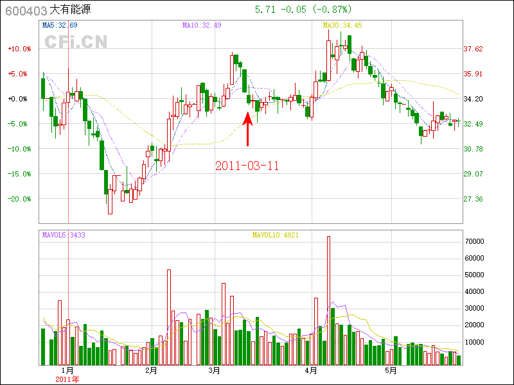Click the red 2011年 year label
The width and height of the screenshot is (514, 385).
tap(67, 379)
